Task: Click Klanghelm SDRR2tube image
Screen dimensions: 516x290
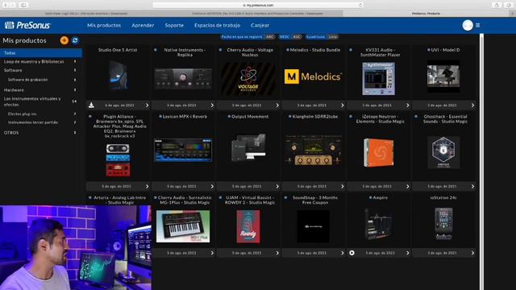Action: pos(313,151)
